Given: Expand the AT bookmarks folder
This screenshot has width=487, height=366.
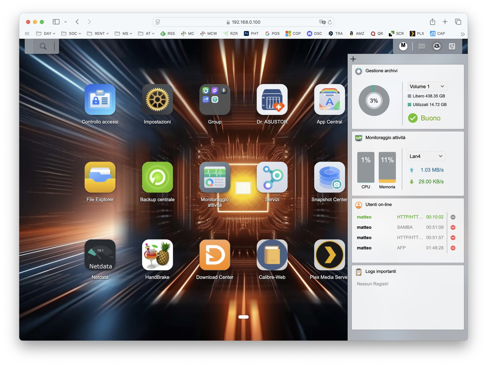Looking at the screenshot, I should 146,33.
